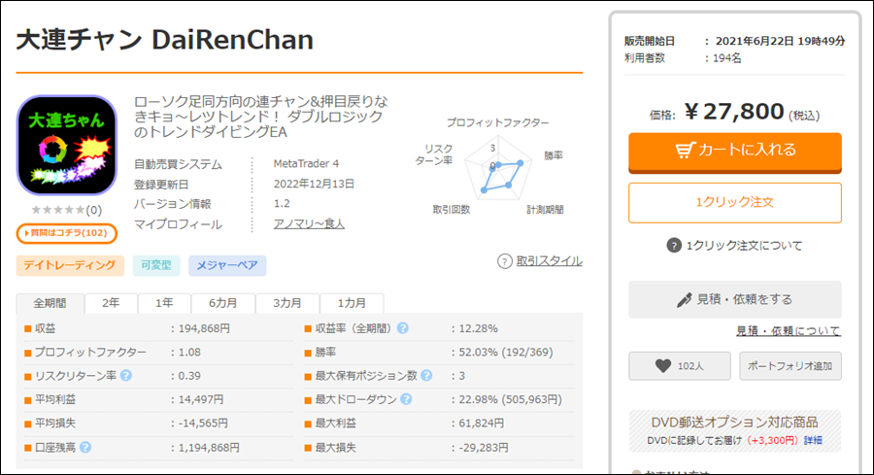Click the heart favorite button showing 102人
Image resolution: width=874 pixels, height=475 pixels.
point(680,366)
